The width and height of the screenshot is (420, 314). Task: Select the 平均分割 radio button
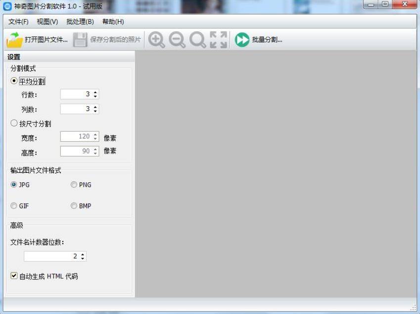[x=14, y=81]
